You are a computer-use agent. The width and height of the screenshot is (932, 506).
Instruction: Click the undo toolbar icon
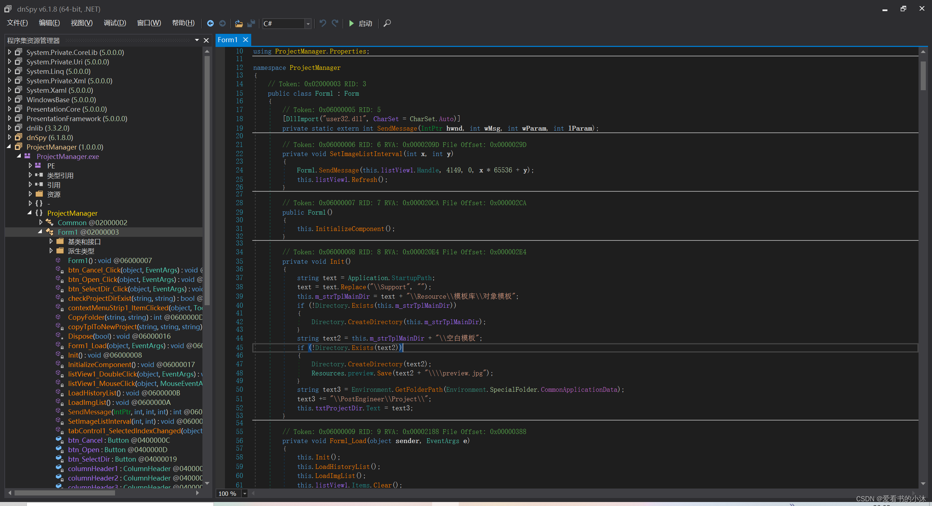(323, 23)
